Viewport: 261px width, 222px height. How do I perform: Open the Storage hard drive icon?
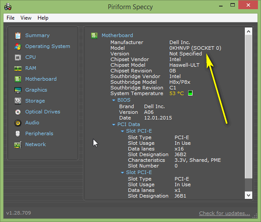tap(18, 101)
